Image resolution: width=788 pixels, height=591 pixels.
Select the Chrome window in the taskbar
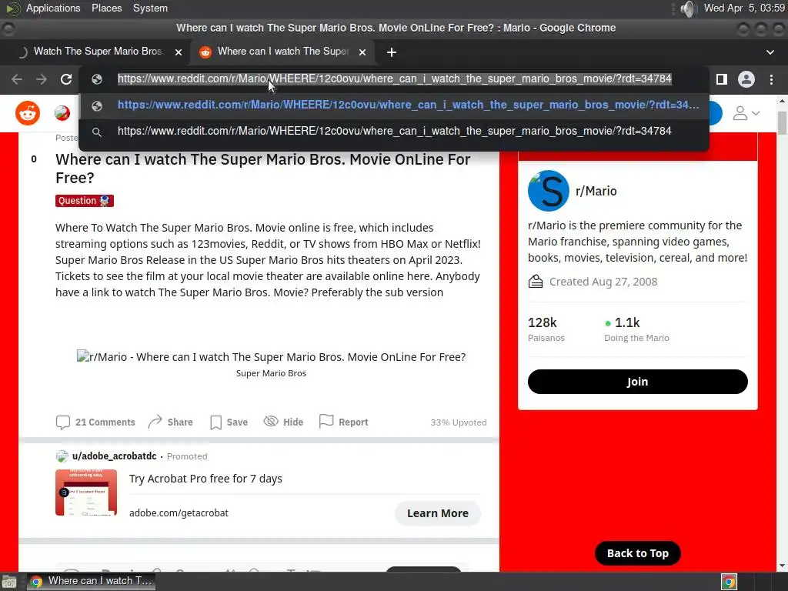91,582
